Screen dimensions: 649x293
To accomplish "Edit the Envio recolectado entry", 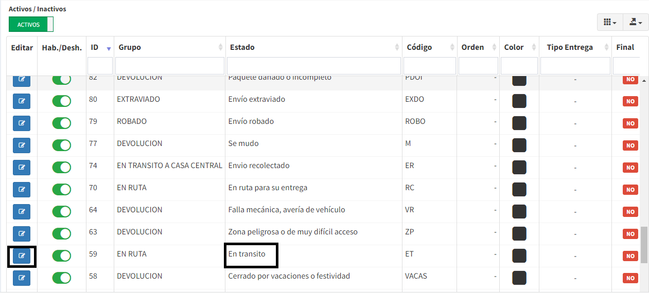I will coord(22,167).
